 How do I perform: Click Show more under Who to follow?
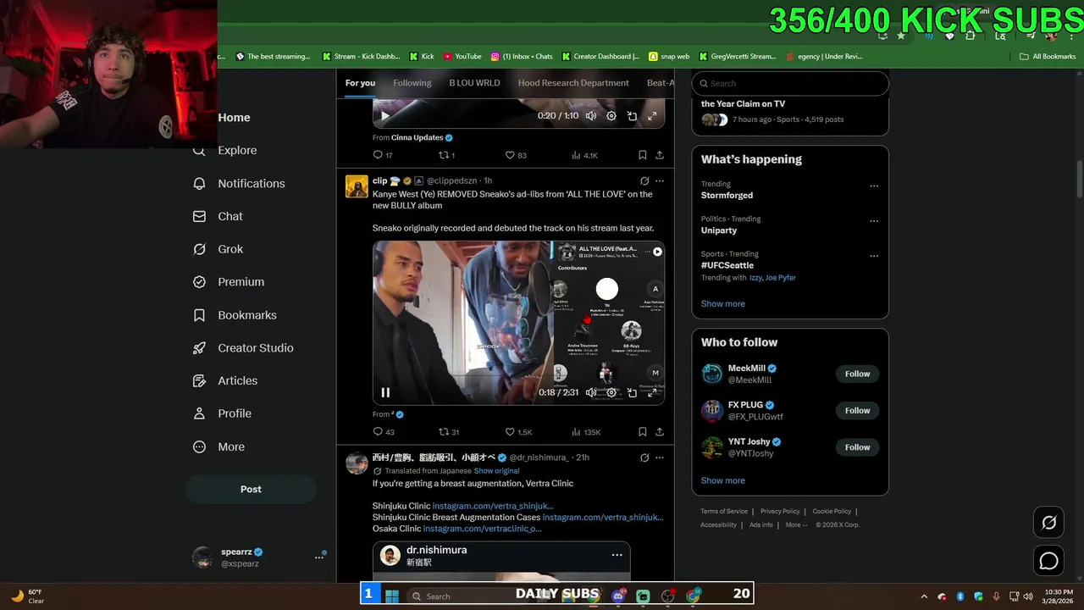coord(722,480)
